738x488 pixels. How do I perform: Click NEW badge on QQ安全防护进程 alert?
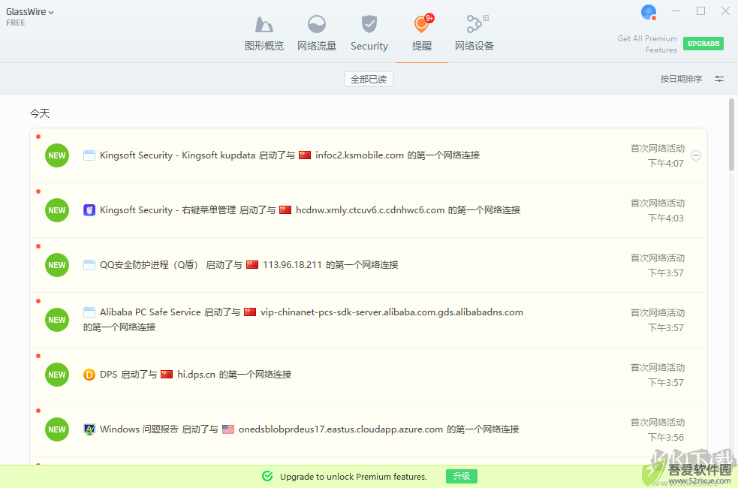point(57,265)
